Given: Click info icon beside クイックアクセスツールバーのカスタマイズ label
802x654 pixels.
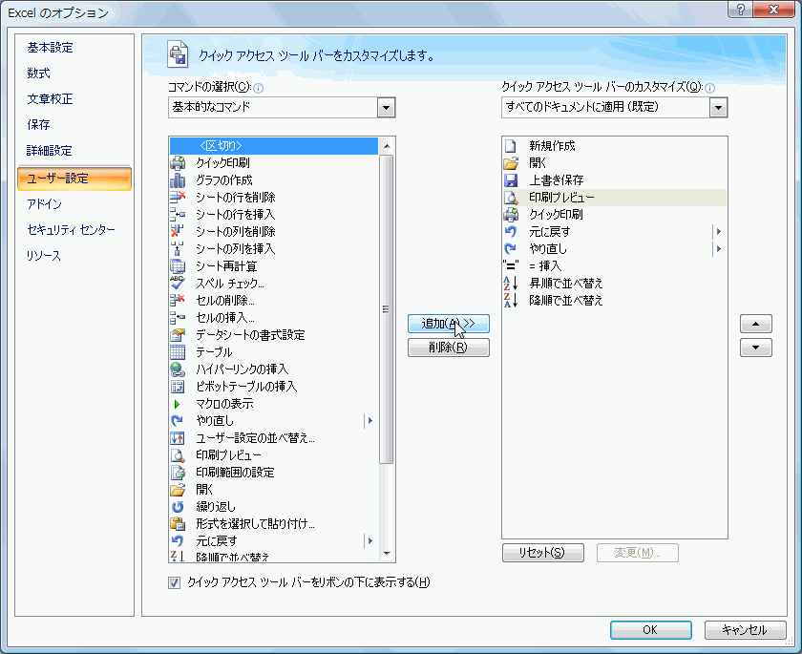Looking at the screenshot, I should [710, 89].
